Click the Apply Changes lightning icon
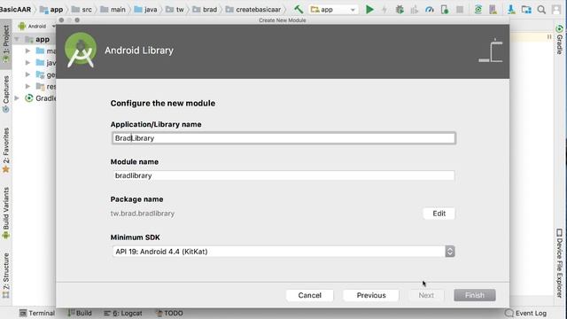The width and height of the screenshot is (567, 319). click(x=384, y=10)
